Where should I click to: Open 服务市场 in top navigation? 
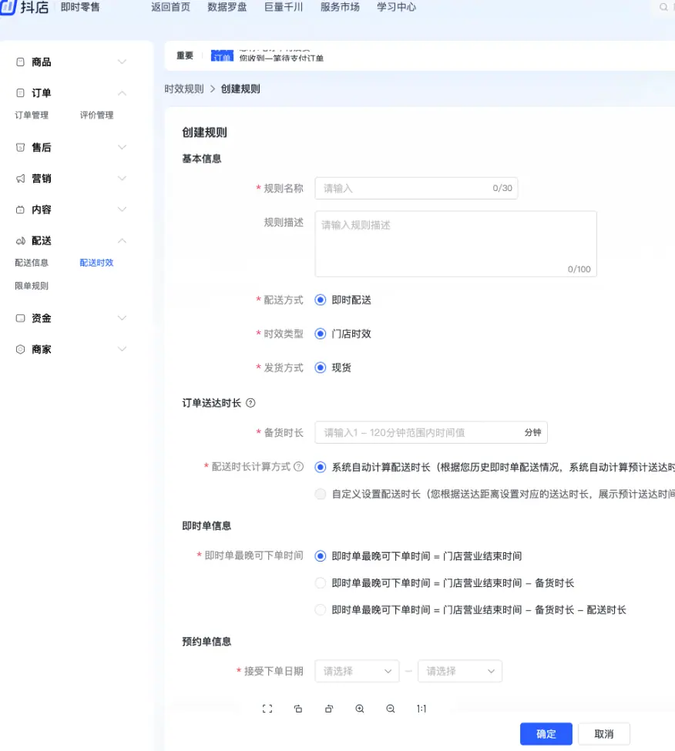point(340,7)
